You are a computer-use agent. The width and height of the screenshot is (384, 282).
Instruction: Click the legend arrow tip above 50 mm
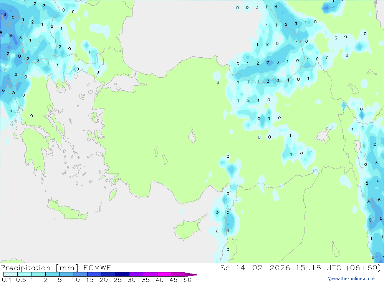click(x=192, y=274)
